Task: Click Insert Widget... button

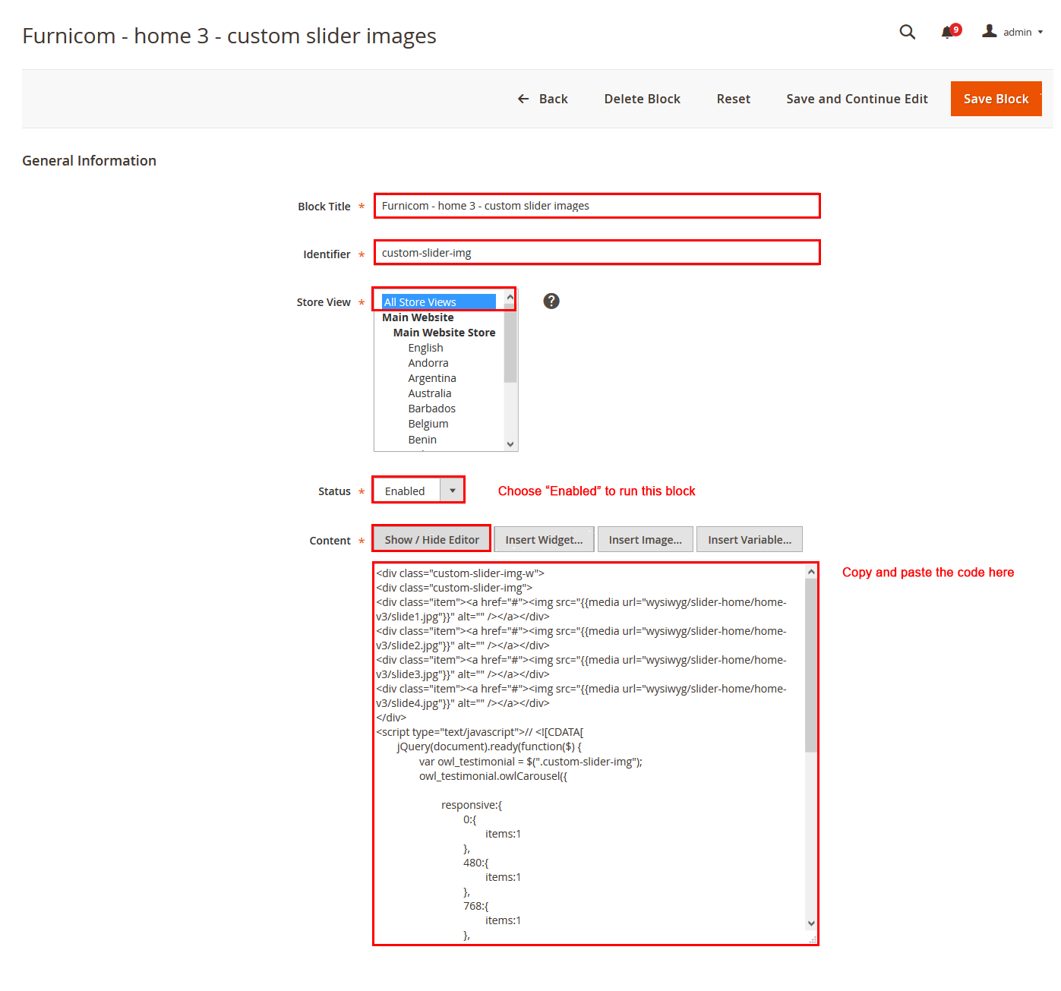Action: pyautogui.click(x=544, y=540)
